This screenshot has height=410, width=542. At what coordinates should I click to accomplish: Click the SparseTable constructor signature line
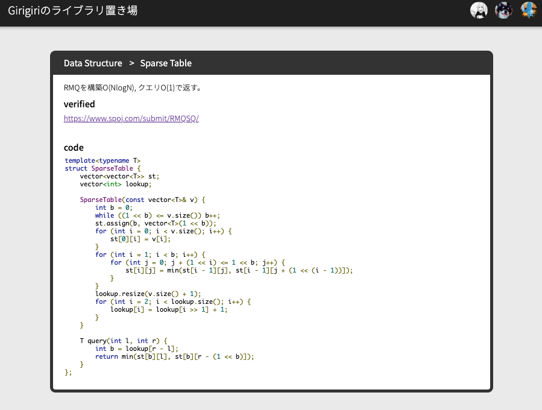pos(143,200)
